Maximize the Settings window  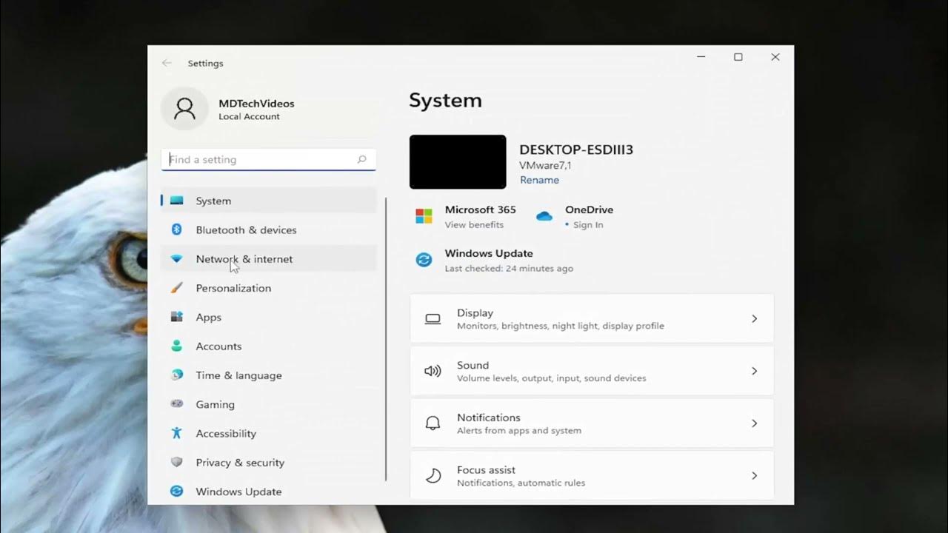[x=738, y=57]
